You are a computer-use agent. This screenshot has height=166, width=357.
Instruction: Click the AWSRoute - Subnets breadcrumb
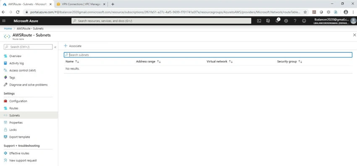pos(30,29)
